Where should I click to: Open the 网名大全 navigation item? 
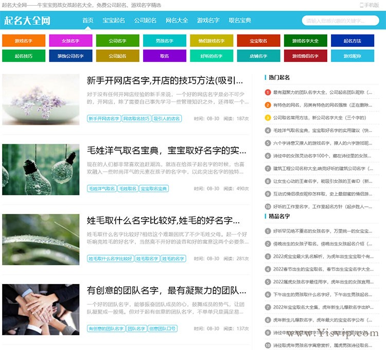(177, 20)
